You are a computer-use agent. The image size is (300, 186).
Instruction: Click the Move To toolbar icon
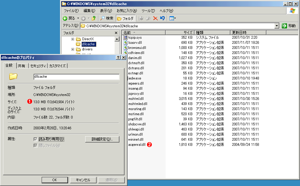(x=141, y=18)
